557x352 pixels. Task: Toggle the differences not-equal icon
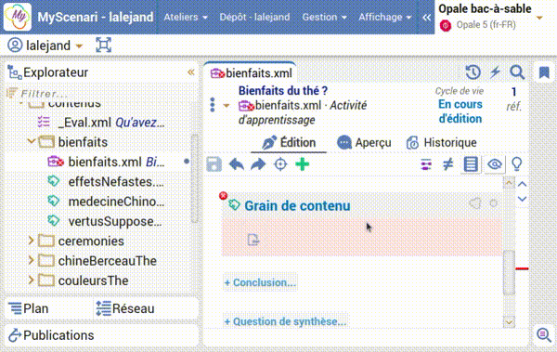pos(448,164)
